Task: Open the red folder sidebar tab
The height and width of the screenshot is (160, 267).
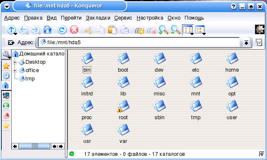Action: tap(6, 116)
